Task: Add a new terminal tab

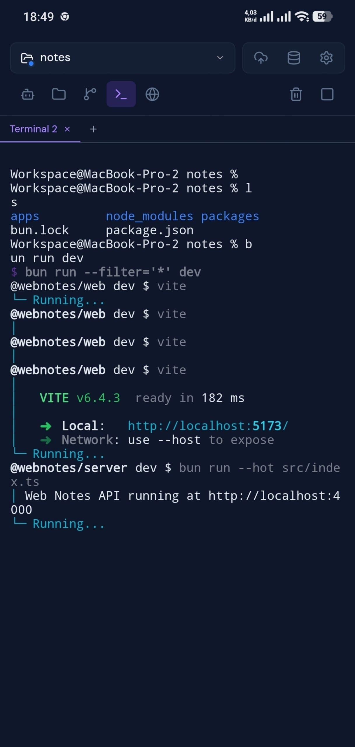Action: tap(93, 129)
